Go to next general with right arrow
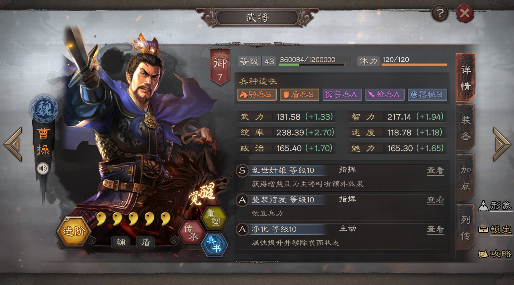514x285 pixels. (x=501, y=144)
